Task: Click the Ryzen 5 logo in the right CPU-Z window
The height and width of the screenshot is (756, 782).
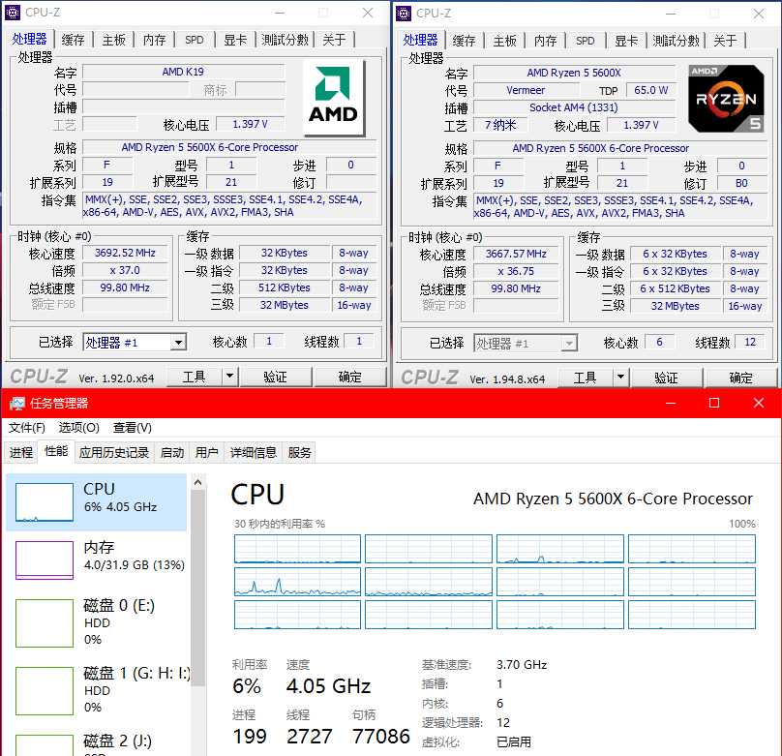Action: 726,98
